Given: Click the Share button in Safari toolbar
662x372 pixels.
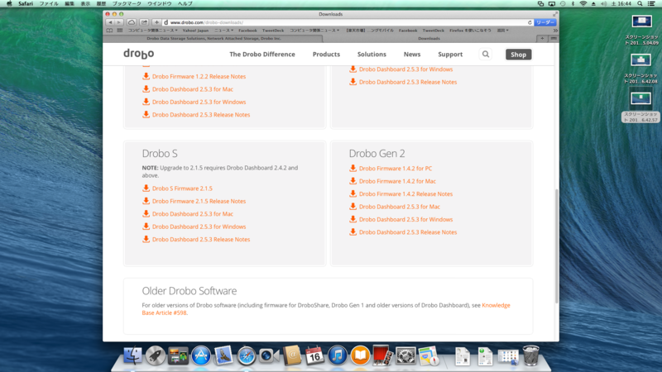Looking at the screenshot, I should (144, 22).
